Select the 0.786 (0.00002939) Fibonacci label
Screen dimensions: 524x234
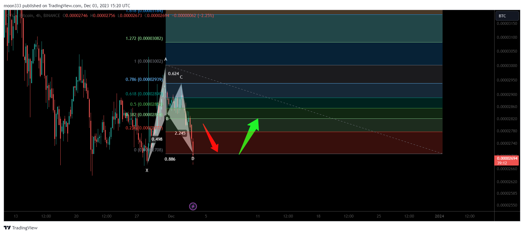click(x=144, y=79)
